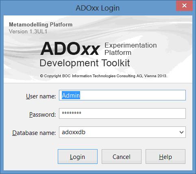Click the Database name label
Screen dimensions: 196x174
[x=34, y=133]
